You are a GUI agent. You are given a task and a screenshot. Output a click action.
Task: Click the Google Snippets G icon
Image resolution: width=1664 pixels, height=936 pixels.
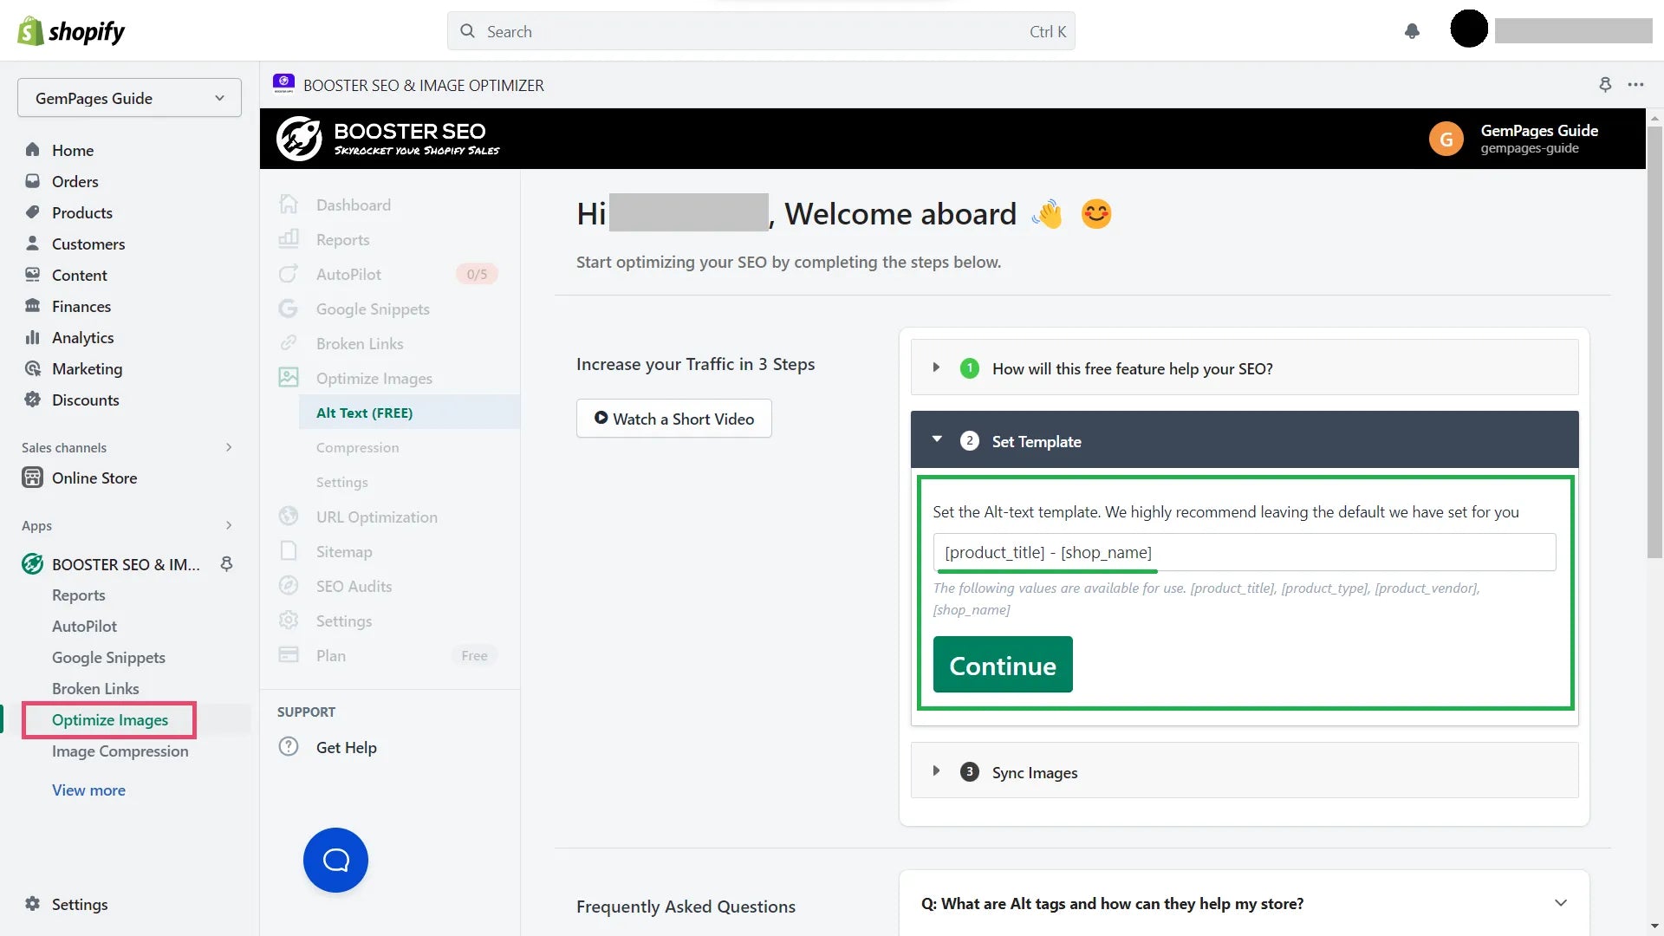pos(289,309)
